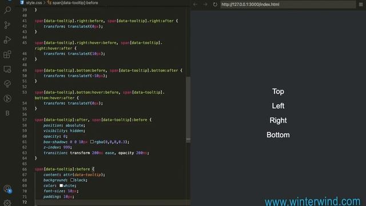The image size is (366, 206).
Task: Open black color swatch on line 68
Action: [72, 180]
